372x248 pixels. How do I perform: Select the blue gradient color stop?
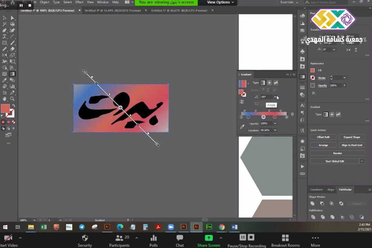point(248,117)
